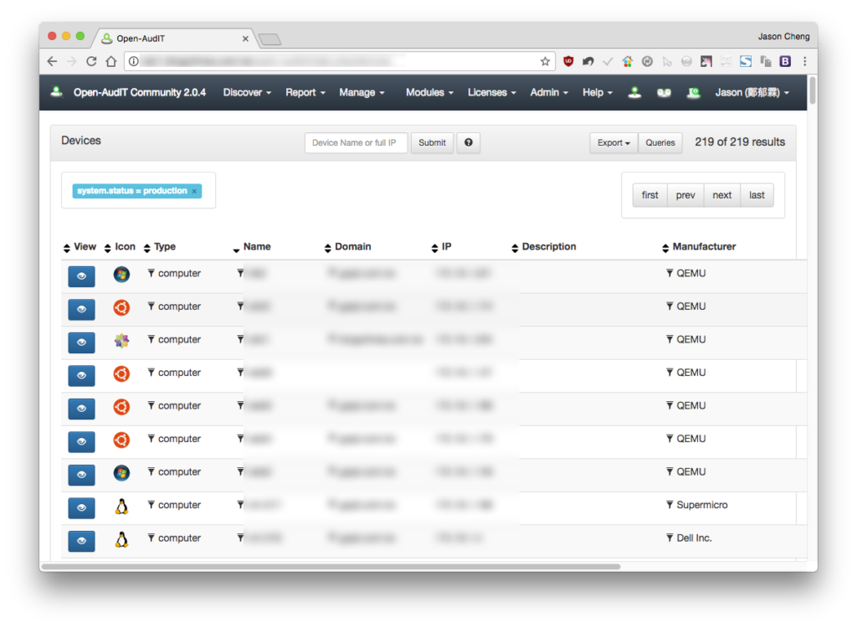
Task: Open the Jason user account dropdown
Action: pyautogui.click(x=752, y=92)
